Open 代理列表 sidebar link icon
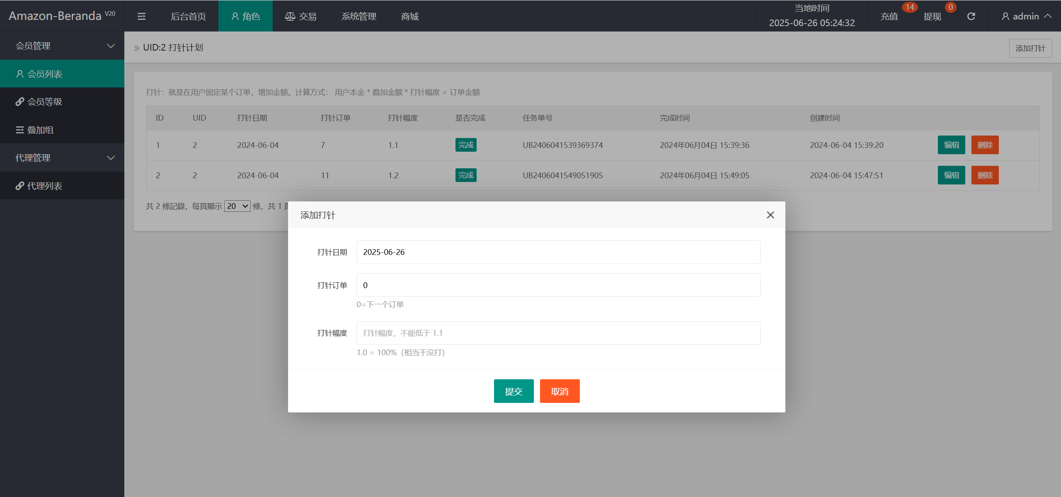1061x497 pixels. (19, 186)
